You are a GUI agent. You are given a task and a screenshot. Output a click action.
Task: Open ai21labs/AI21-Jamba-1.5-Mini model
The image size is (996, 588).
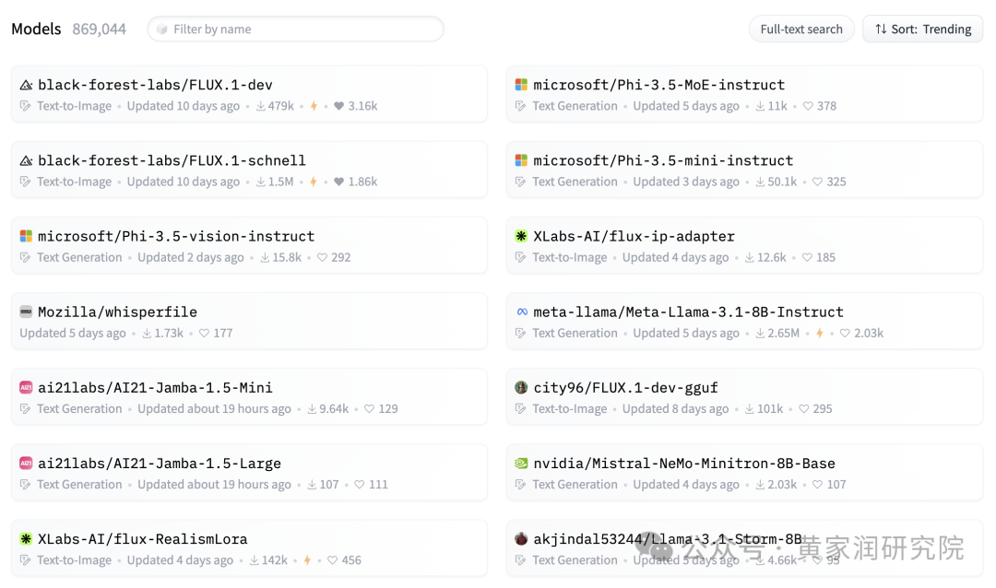(155, 387)
